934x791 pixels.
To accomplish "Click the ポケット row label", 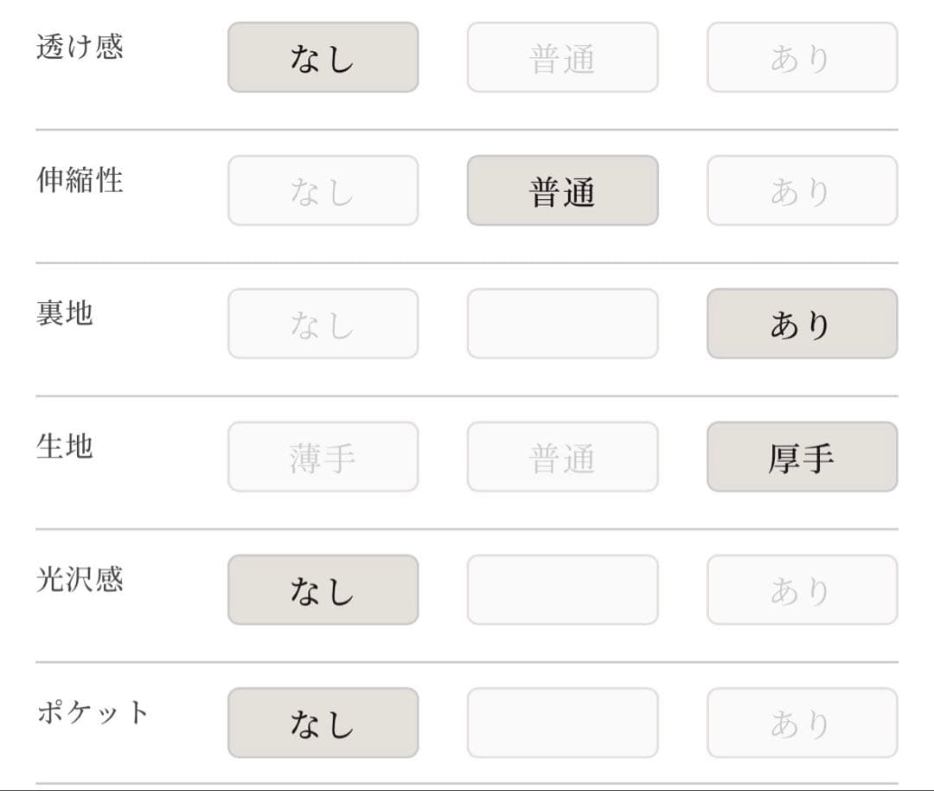I will coord(93,713).
